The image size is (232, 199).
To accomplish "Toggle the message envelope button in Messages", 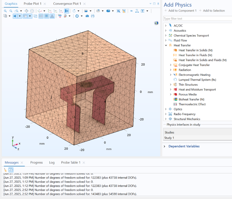I will click(x=11, y=170).
